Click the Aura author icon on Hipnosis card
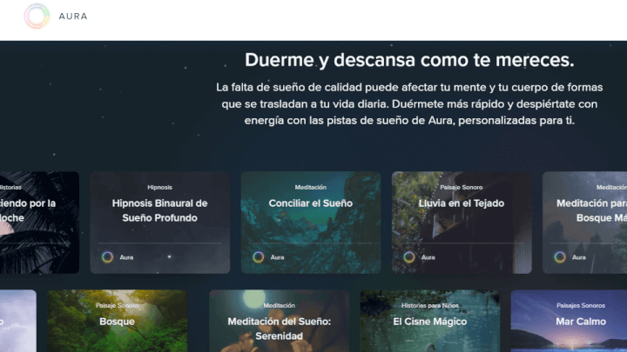 [x=107, y=257]
